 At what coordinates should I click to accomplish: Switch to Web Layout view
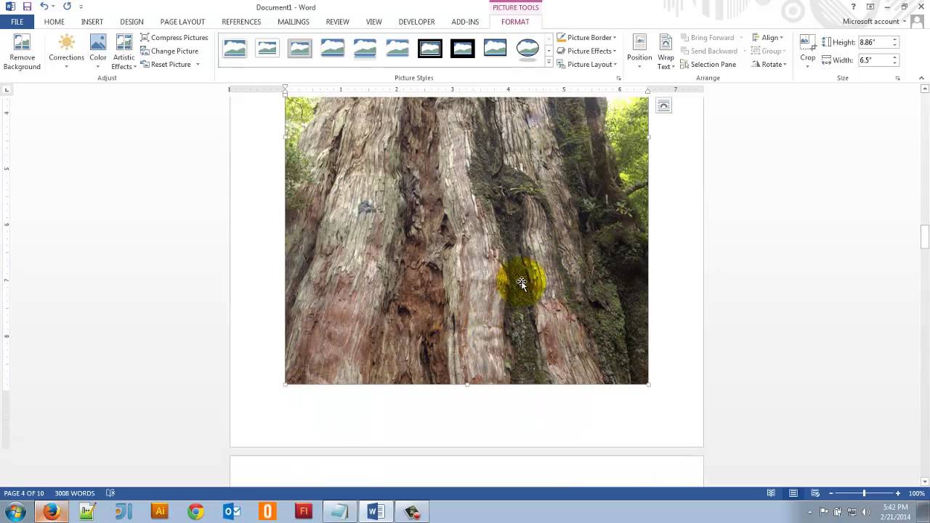(x=815, y=493)
